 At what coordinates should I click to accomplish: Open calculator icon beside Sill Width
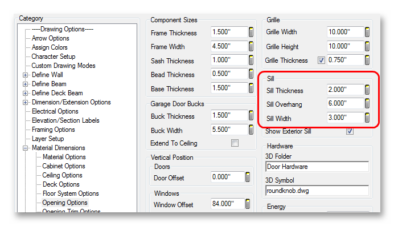pyautogui.click(x=367, y=118)
